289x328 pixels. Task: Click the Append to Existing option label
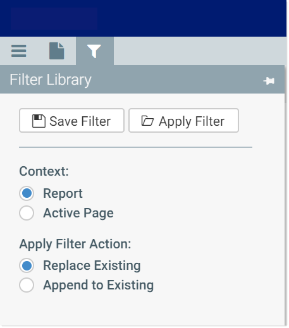click(x=99, y=285)
